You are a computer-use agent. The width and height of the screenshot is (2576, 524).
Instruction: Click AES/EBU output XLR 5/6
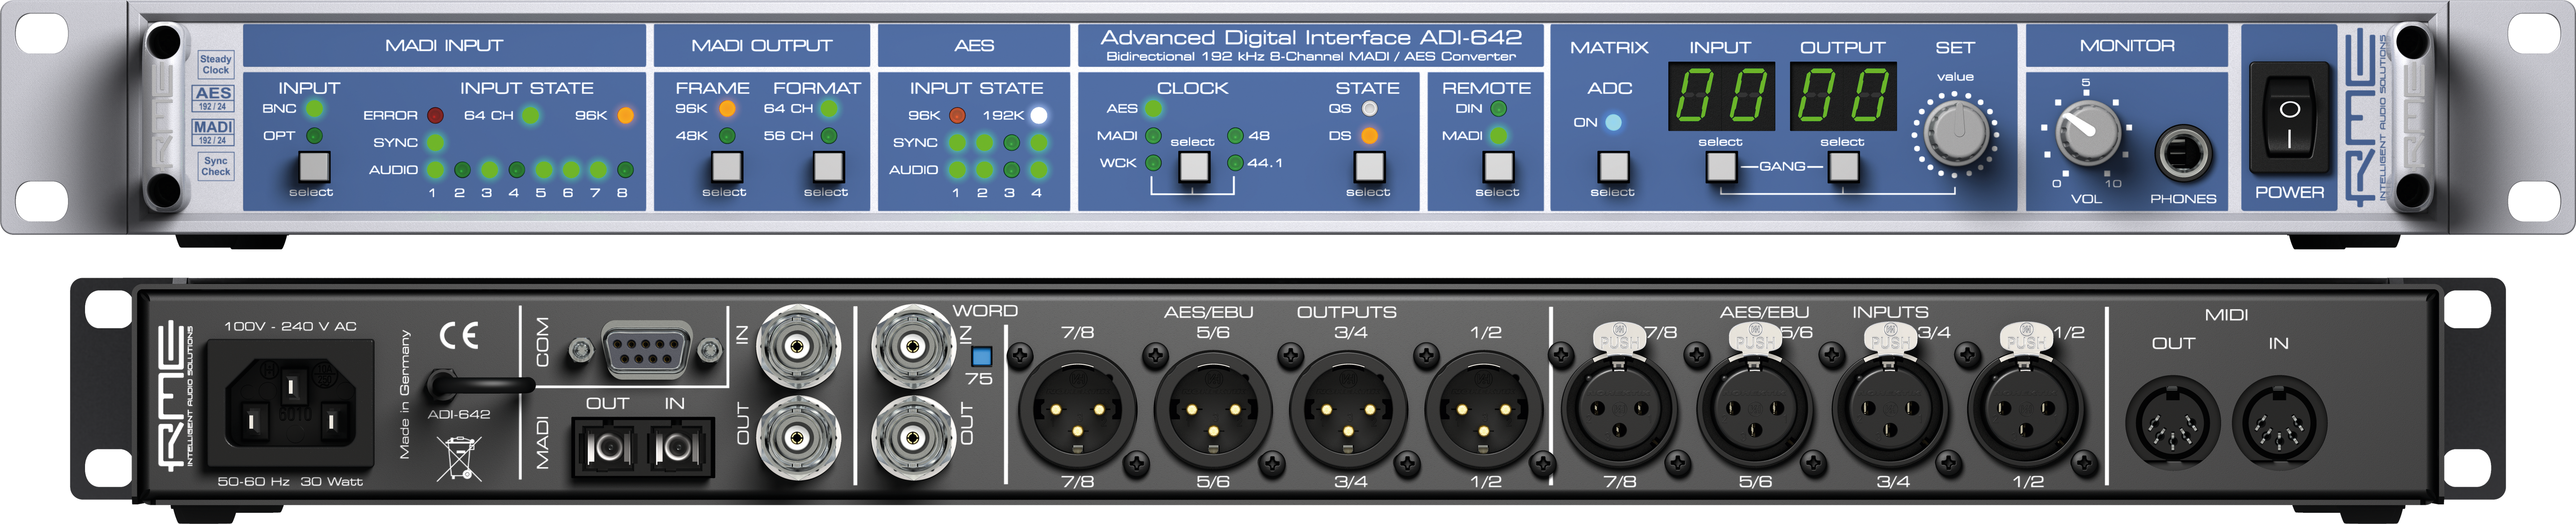point(1213,410)
